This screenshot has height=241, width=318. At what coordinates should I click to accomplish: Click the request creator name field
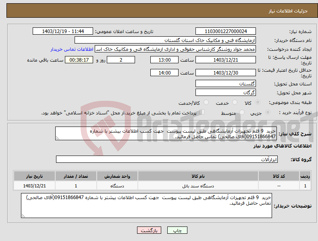coord(175,49)
